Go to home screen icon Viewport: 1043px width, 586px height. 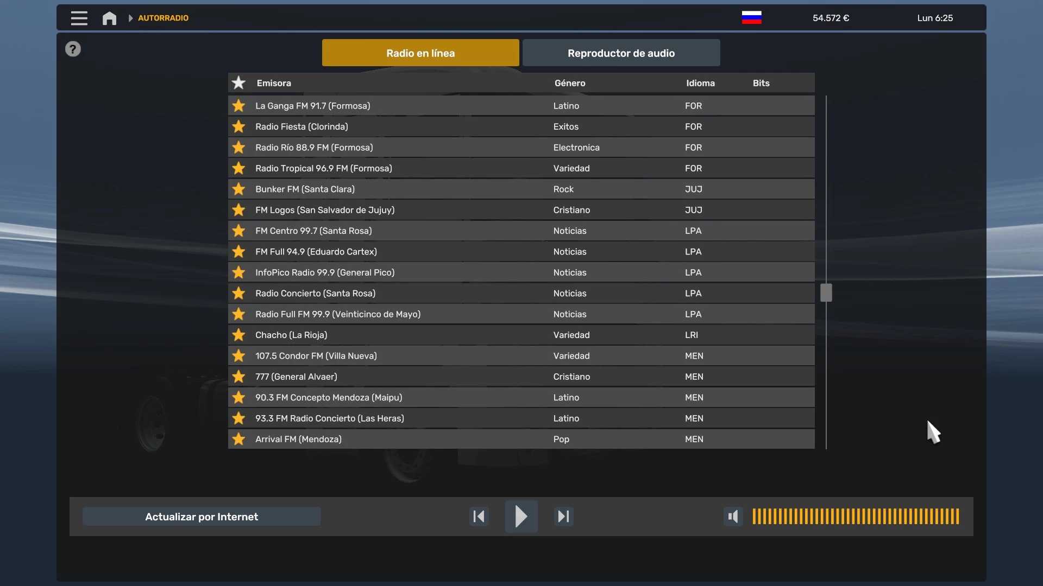click(109, 18)
